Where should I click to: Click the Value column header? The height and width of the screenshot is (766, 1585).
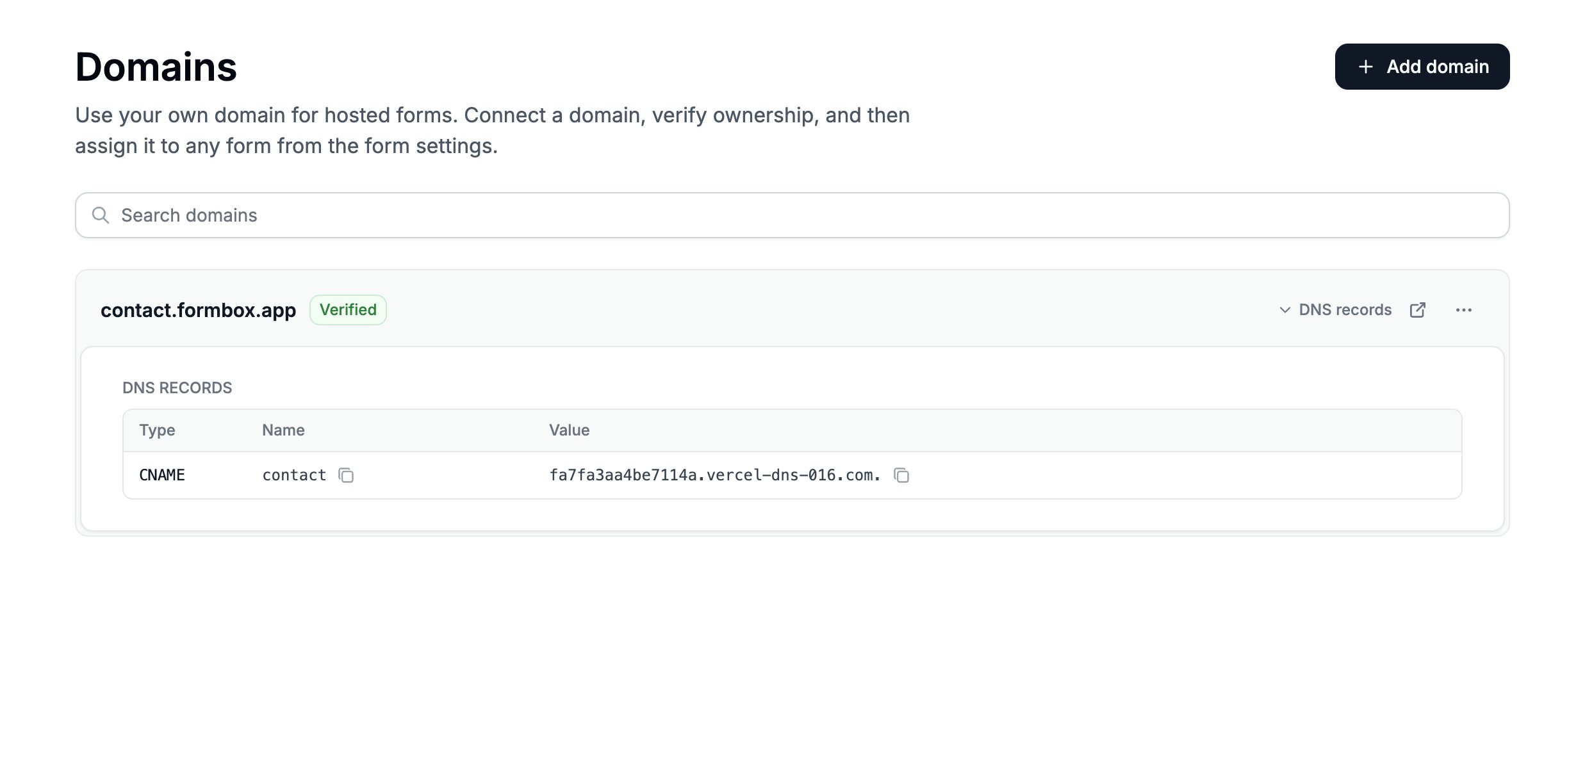tap(569, 430)
